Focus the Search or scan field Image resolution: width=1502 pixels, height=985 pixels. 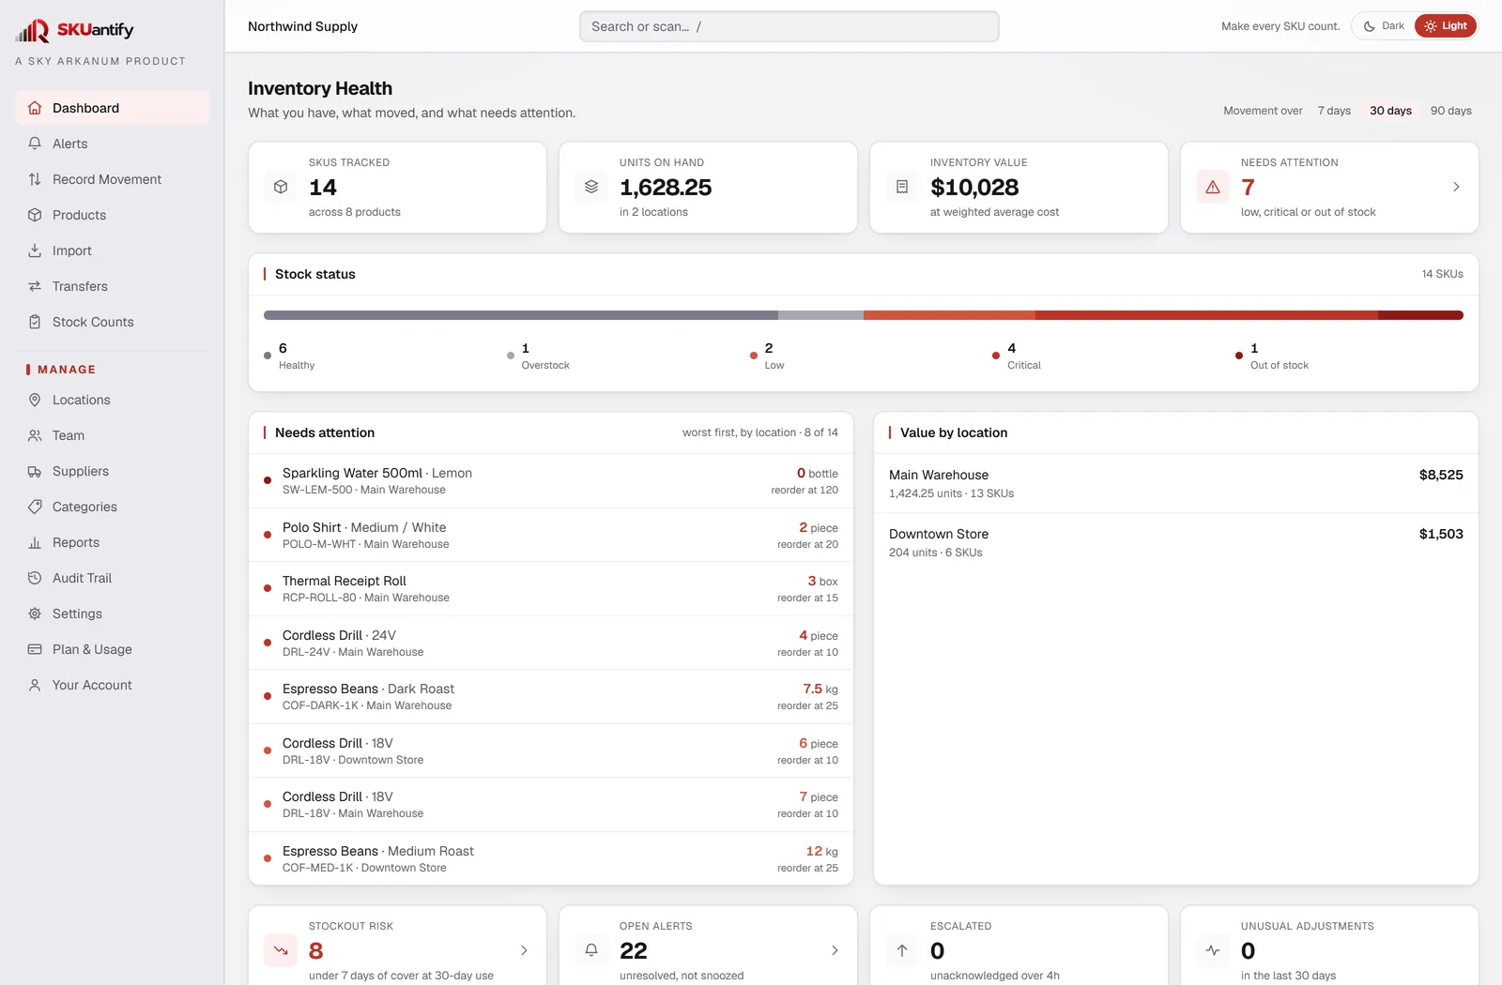(x=789, y=26)
